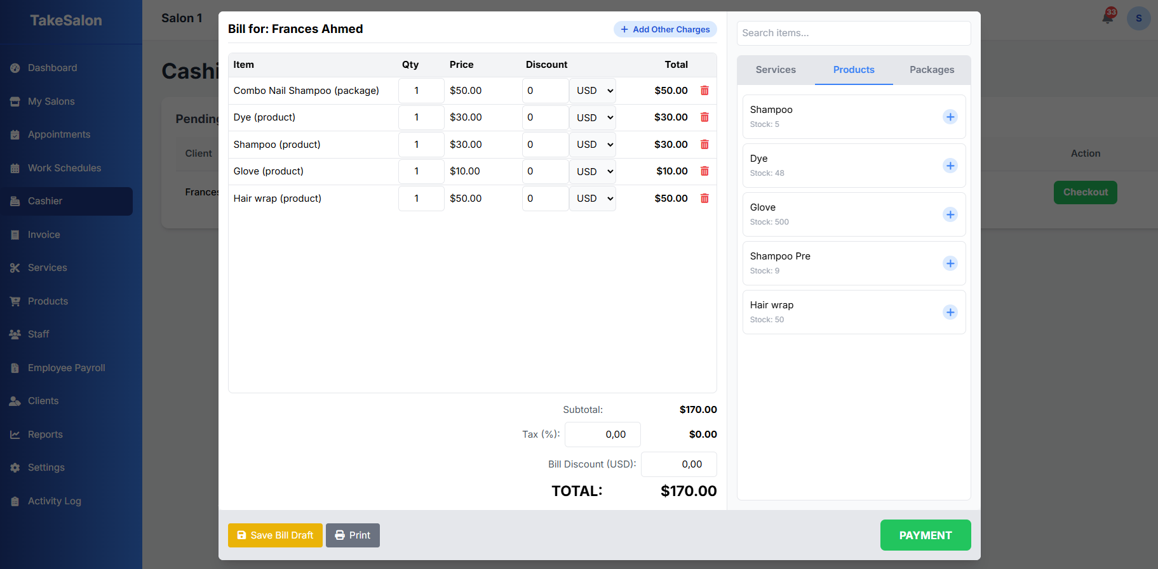This screenshot has height=569, width=1158.
Task: Click the Settings gear icon in sidebar
Action: click(x=15, y=468)
